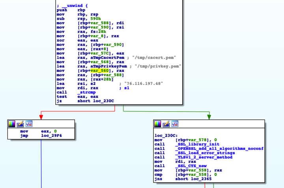Click _OPENSSL_add_all_algorithms_noconf call
Screen dimensions: 284x188
pyautogui.click(x=219, y=148)
